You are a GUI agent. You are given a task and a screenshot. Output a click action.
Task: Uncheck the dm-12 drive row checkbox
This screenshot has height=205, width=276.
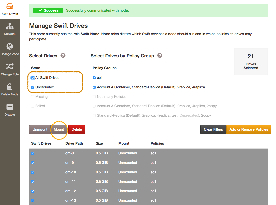click(x=33, y=191)
